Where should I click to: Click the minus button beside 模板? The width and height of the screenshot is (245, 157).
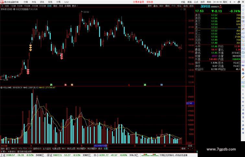(192, 149)
